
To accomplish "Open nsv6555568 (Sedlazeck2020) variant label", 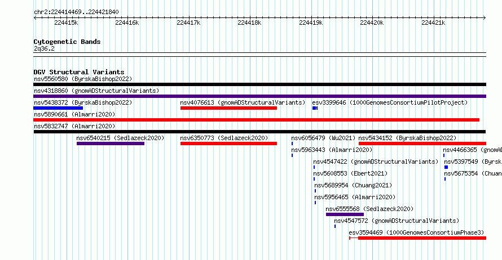I will (x=369, y=209).
